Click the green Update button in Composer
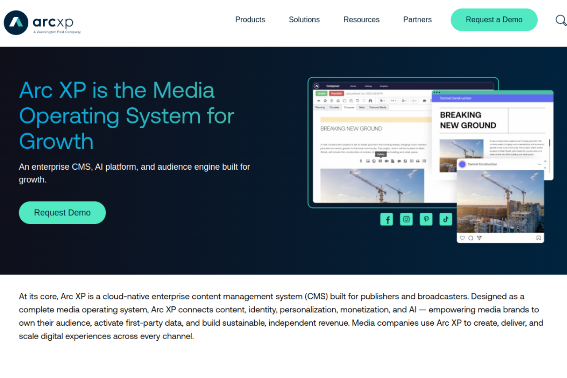 [x=321, y=94]
